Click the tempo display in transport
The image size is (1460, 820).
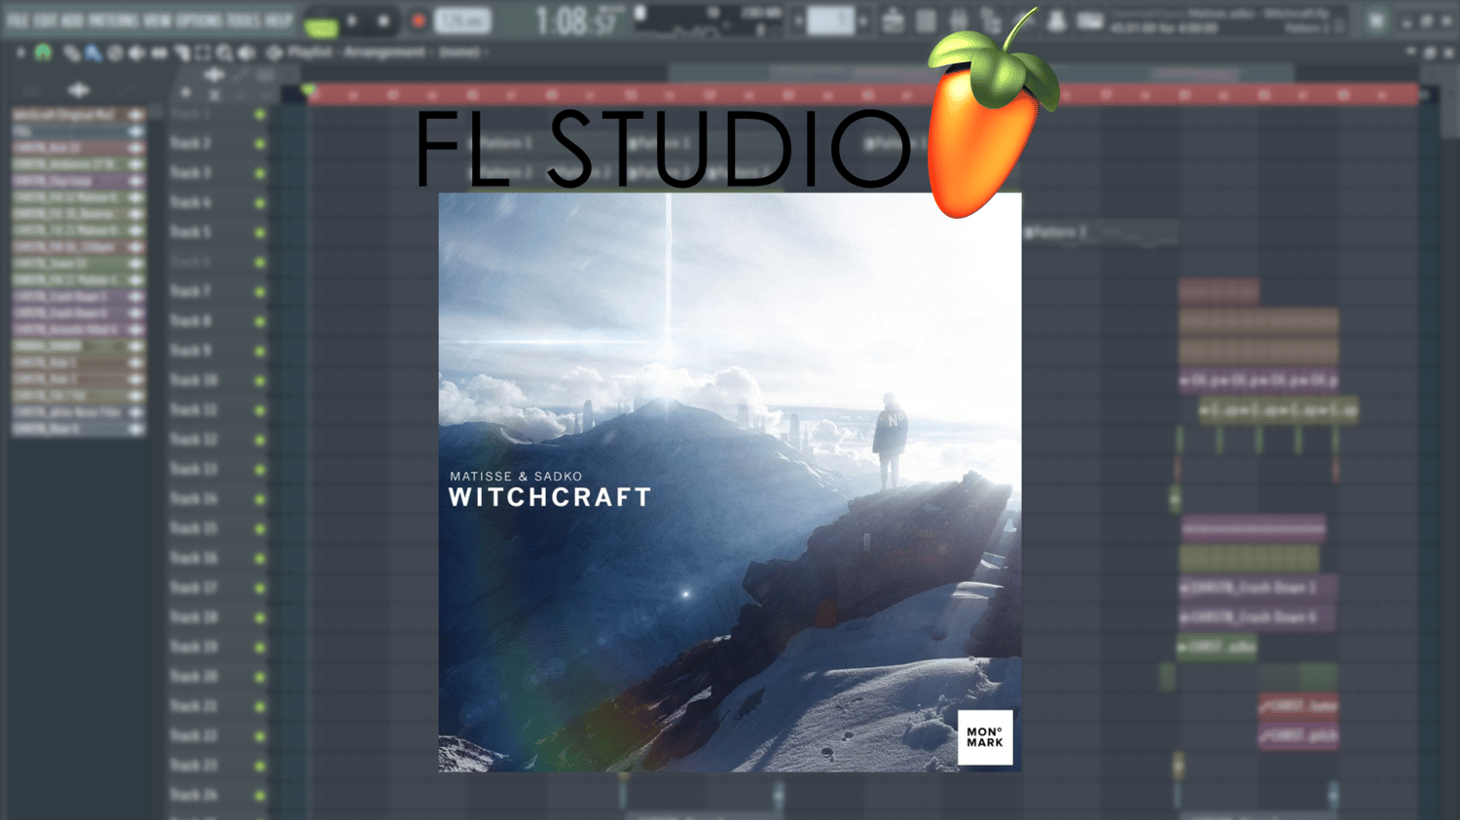[x=462, y=20]
